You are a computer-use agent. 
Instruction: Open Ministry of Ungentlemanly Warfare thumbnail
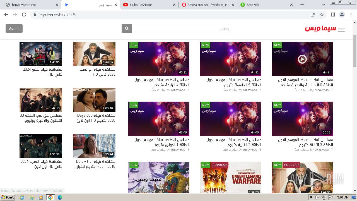pyautogui.click(x=231, y=177)
